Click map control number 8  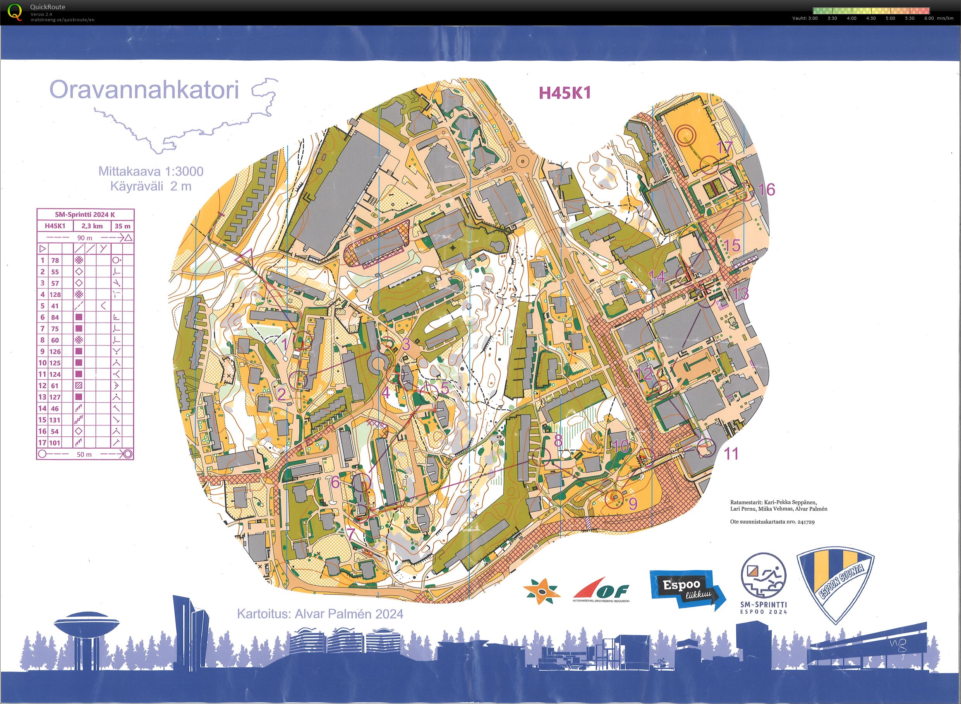558,441
